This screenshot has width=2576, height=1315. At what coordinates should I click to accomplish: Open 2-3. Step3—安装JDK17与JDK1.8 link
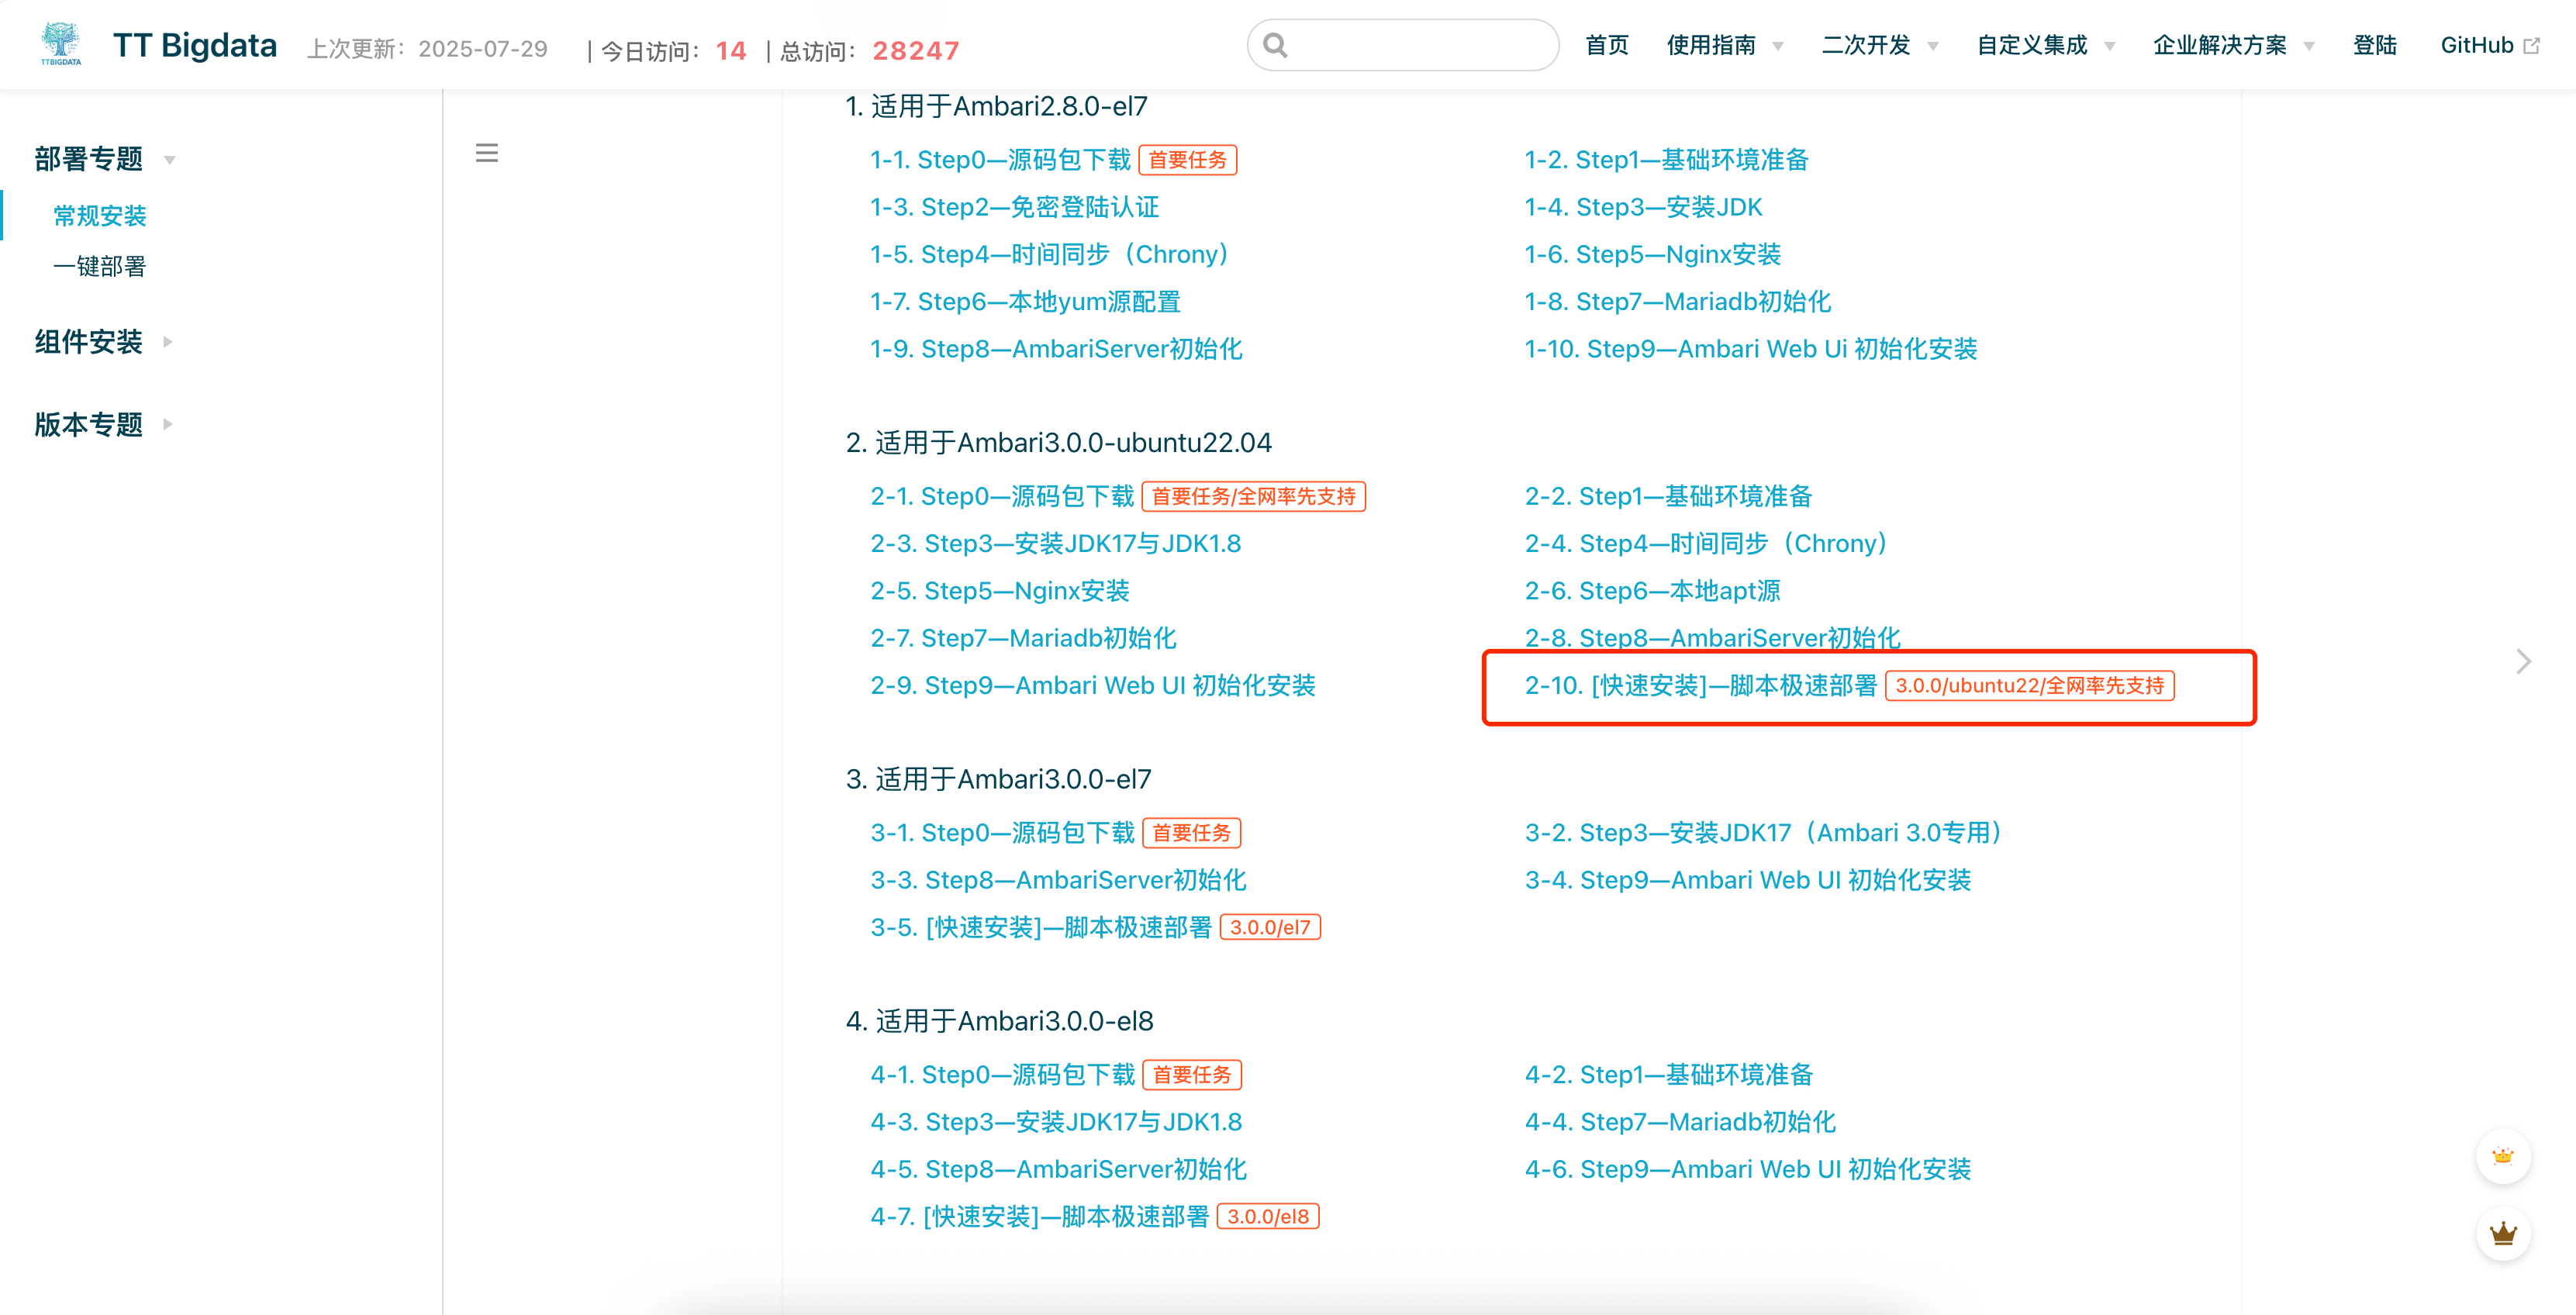tap(1055, 543)
